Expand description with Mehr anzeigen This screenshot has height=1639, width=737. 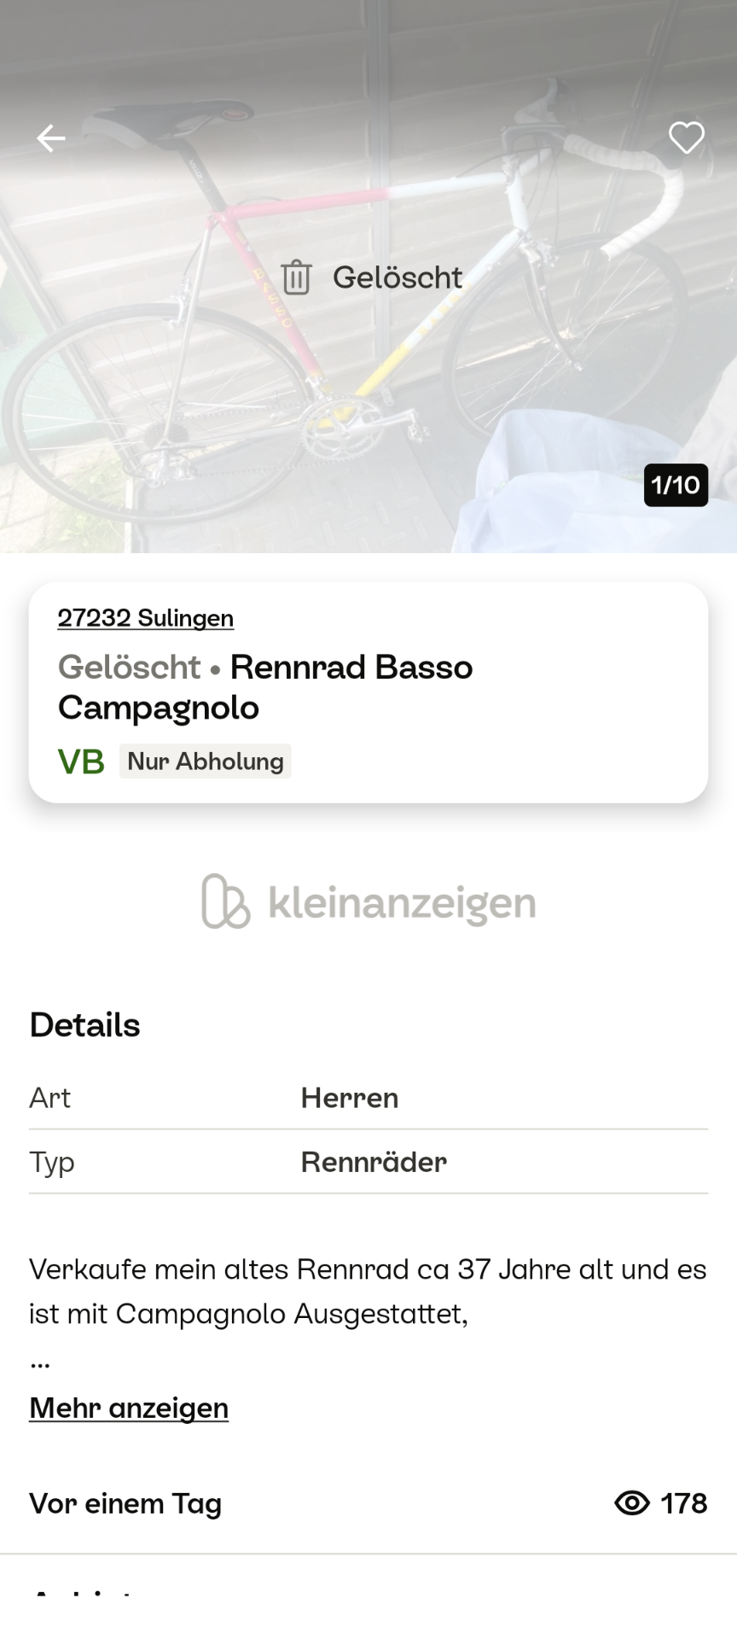[129, 1408]
